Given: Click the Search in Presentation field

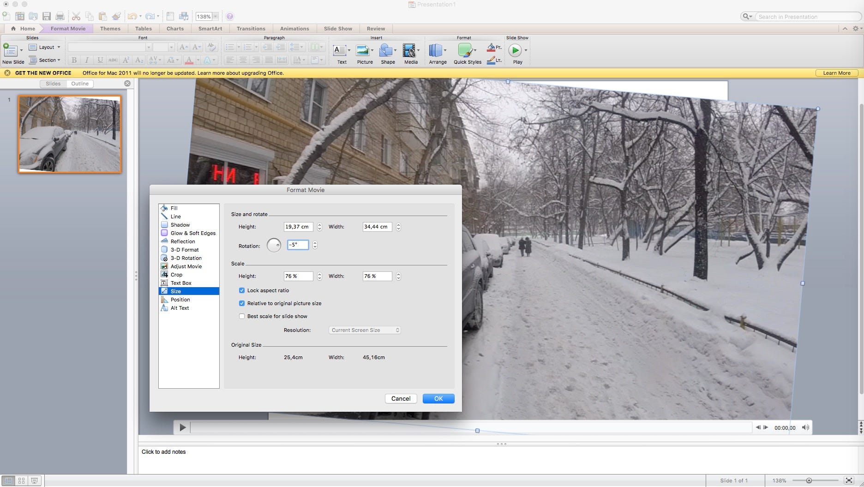Looking at the screenshot, I should point(808,17).
